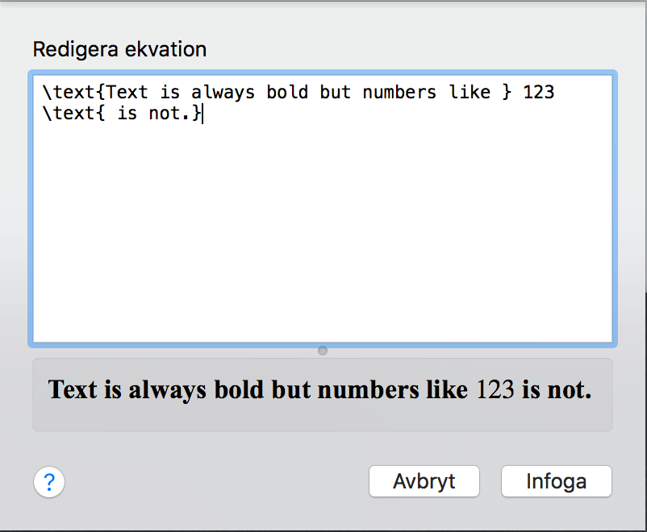Click the word 'like' in the LaTeX source

tap(470, 93)
